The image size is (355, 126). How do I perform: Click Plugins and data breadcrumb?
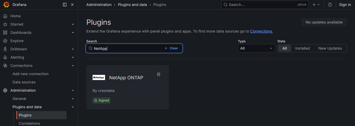point(132,5)
